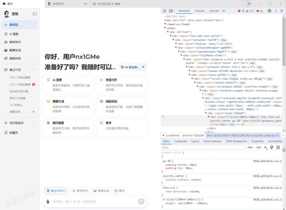This screenshot has width=286, height=210.
Task: Open the download dropdown in title bar
Action: click(x=249, y=4)
